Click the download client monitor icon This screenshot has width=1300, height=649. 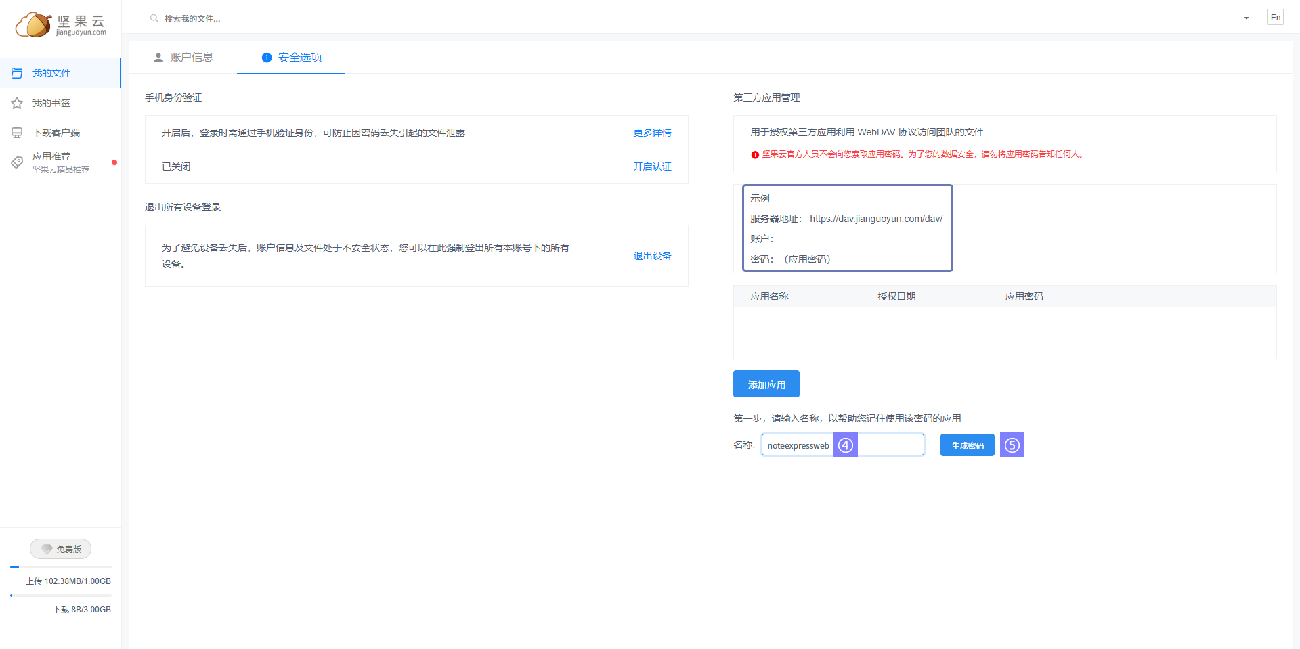pos(17,133)
